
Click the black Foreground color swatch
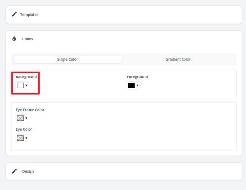131,85
